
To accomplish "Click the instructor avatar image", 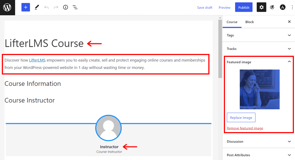I will tap(108, 128).
